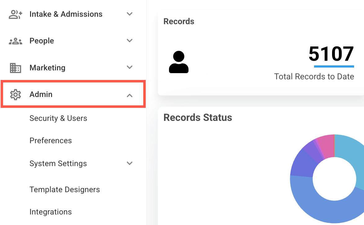Collapse the Admin section chevron

tap(130, 95)
